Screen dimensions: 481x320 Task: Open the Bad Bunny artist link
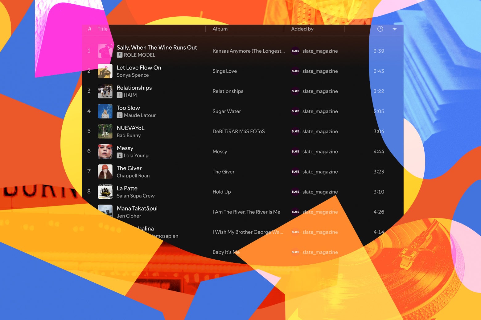point(129,135)
